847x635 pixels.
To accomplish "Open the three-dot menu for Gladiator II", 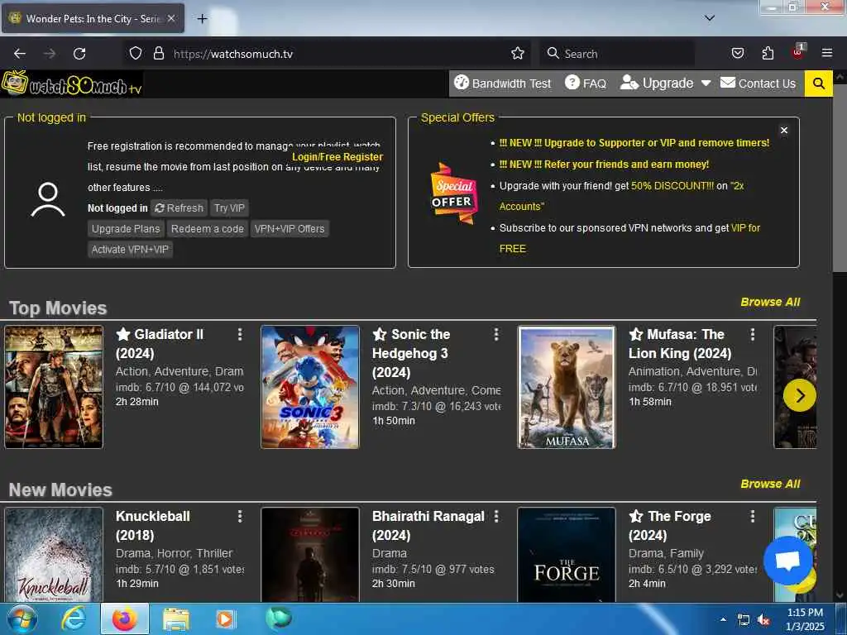I will [x=240, y=335].
